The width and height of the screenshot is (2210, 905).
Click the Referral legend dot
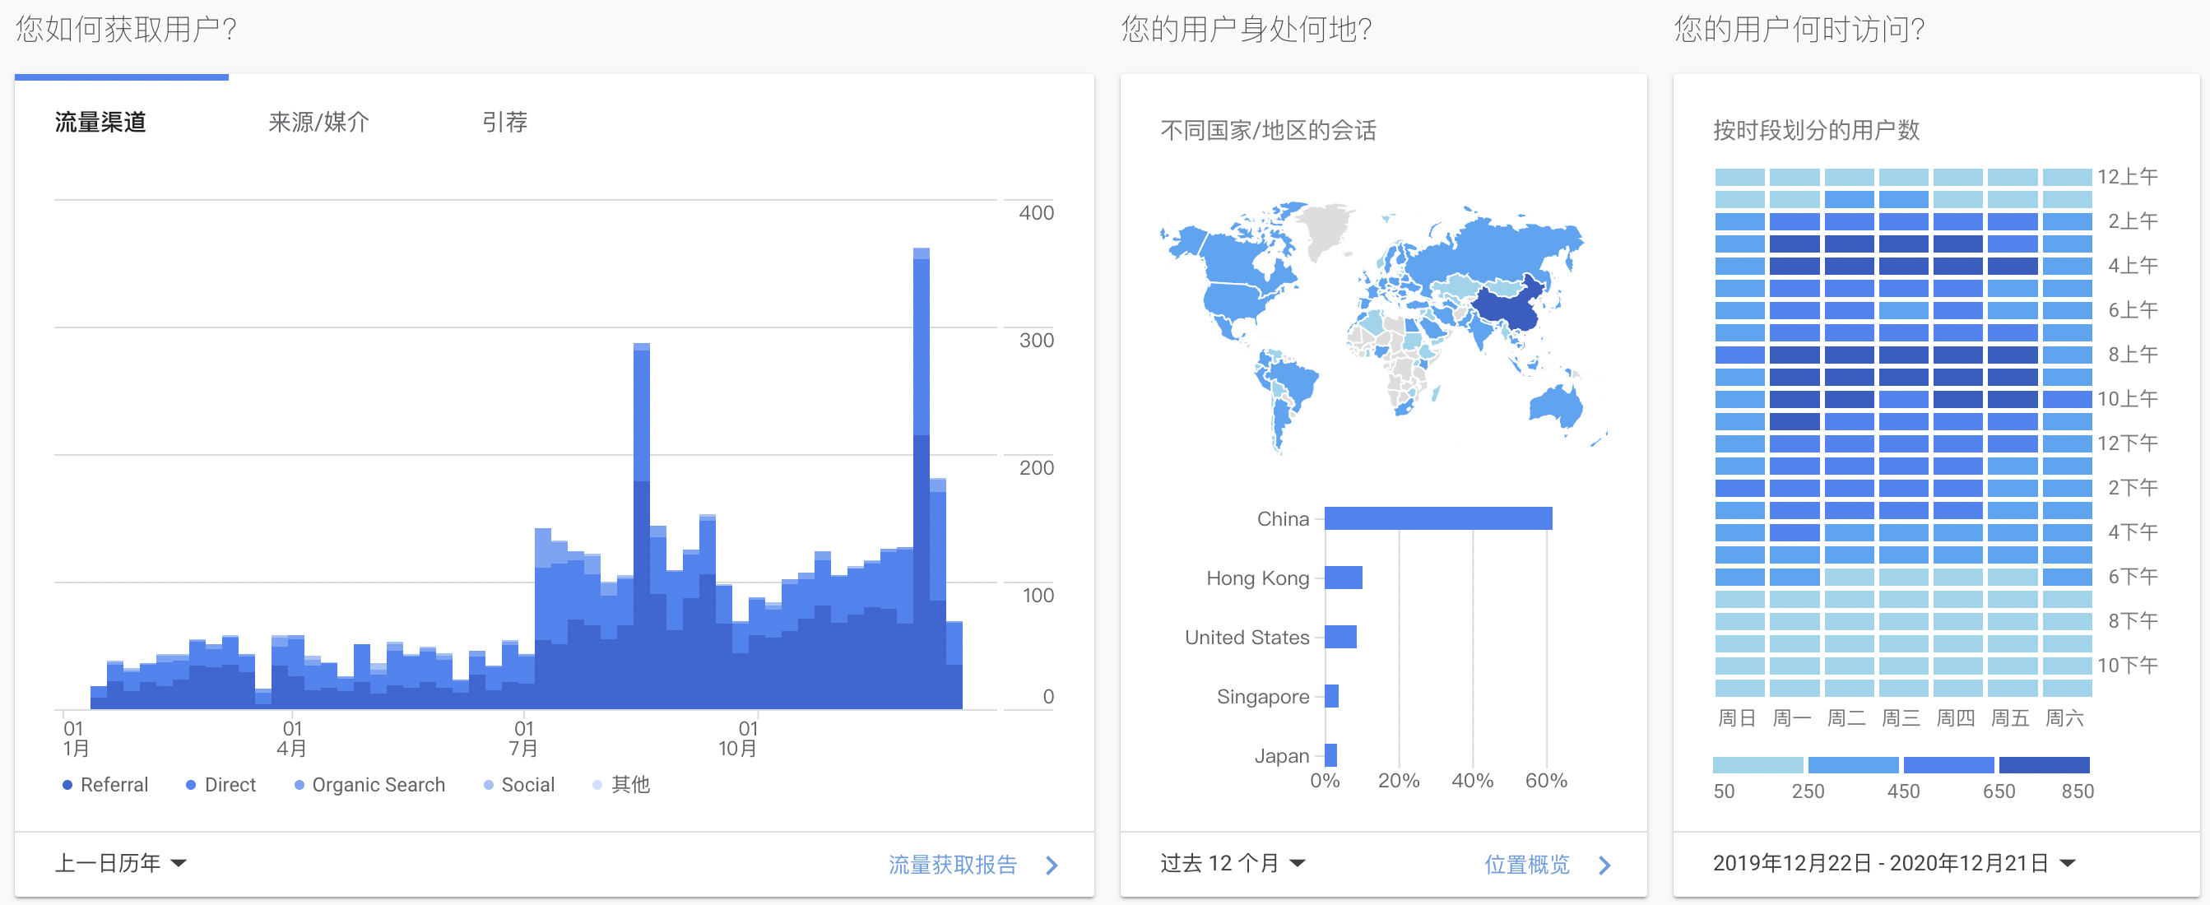click(67, 785)
